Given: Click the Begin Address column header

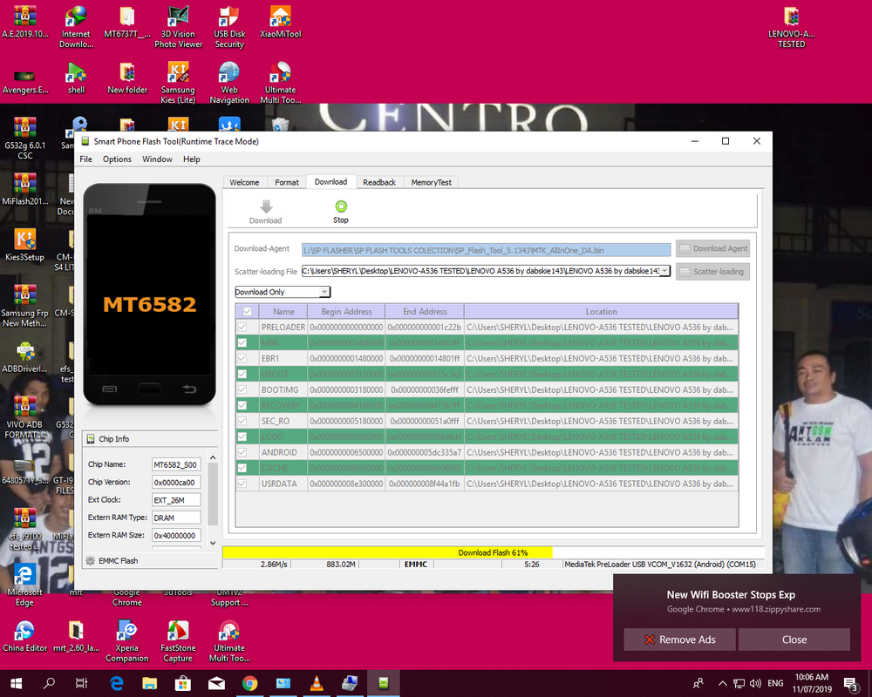Looking at the screenshot, I should [346, 311].
